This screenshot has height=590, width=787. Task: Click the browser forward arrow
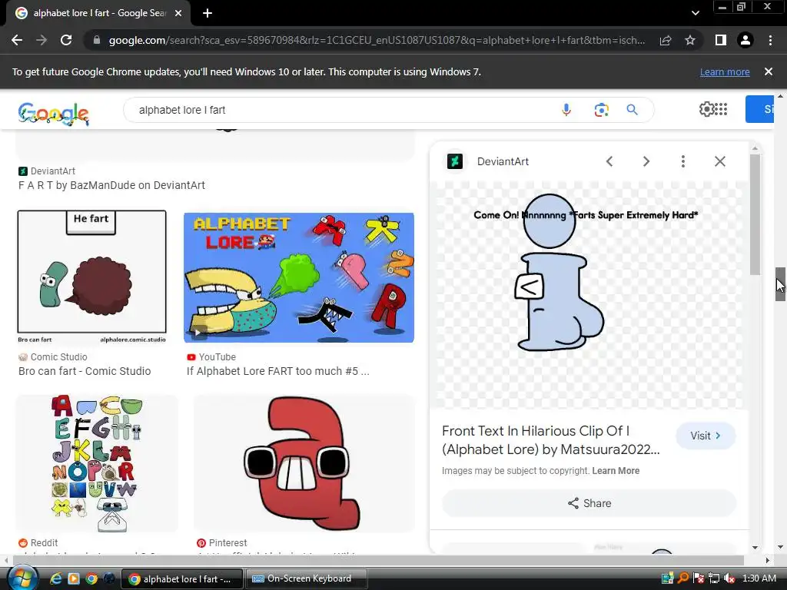pos(42,40)
